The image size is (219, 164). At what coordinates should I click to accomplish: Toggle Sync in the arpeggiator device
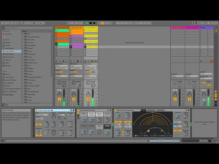pos(39,124)
